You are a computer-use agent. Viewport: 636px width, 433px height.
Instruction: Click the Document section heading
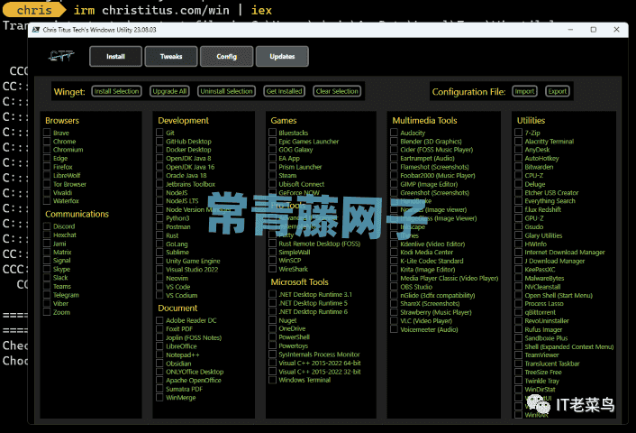(x=177, y=308)
